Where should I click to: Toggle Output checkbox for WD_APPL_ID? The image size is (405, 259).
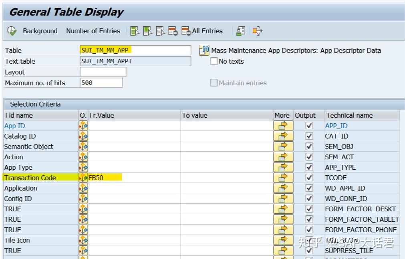309,188
